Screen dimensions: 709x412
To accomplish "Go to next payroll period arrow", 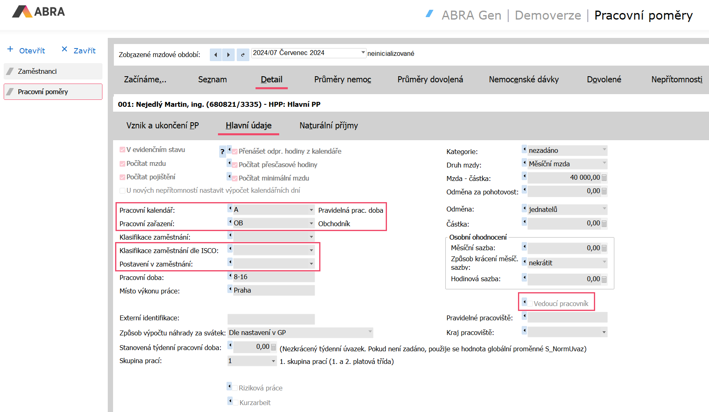I will [229, 55].
